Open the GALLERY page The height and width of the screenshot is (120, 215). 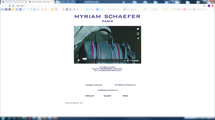tap(107, 96)
